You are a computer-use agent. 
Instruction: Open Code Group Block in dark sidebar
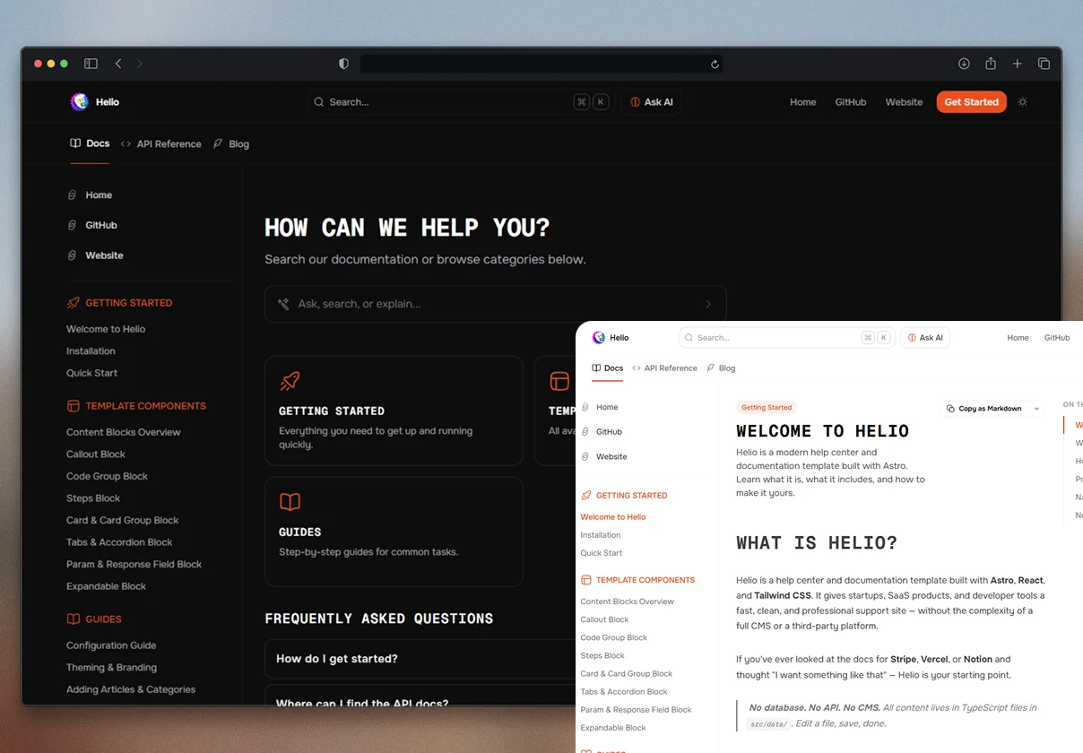click(107, 476)
